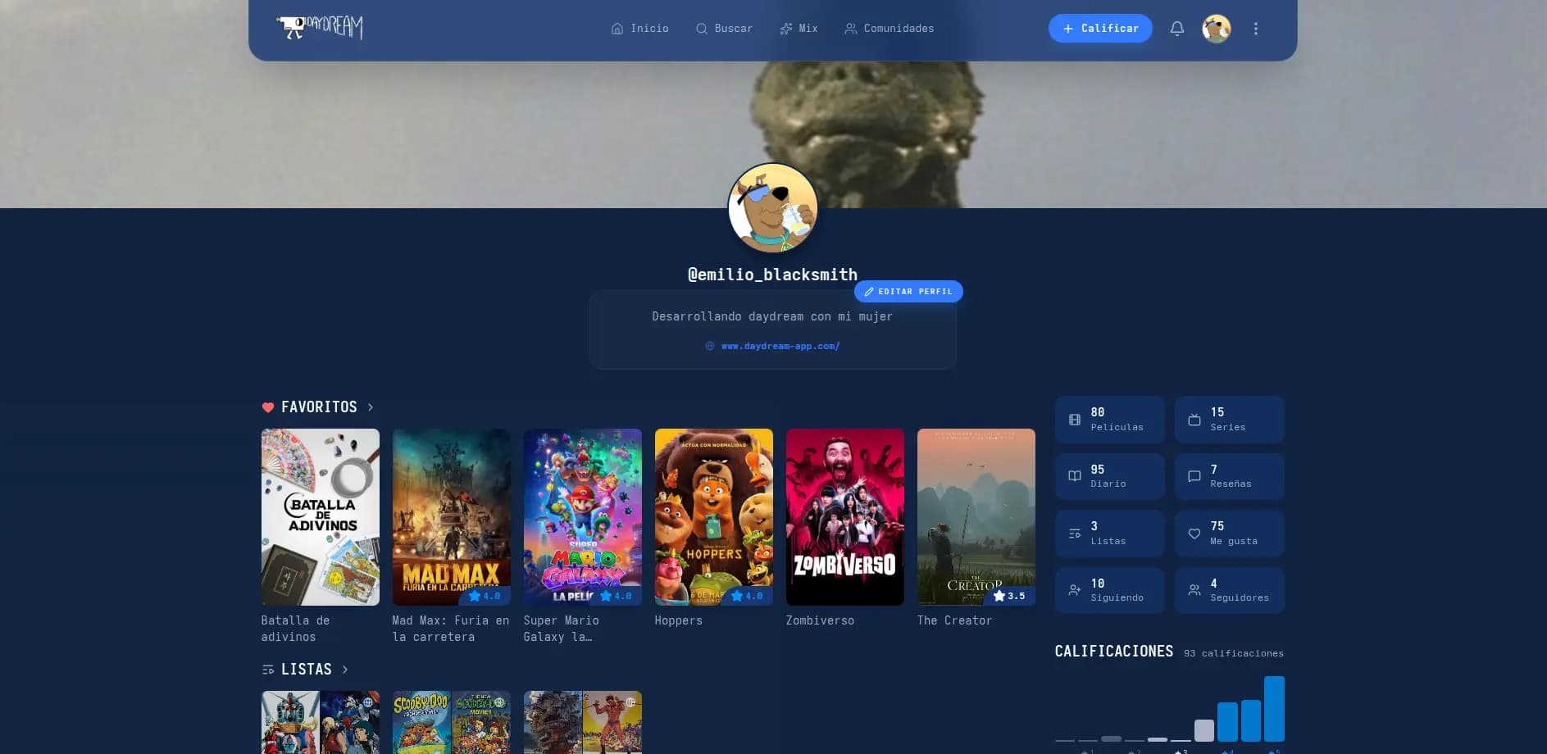Image resolution: width=1547 pixels, height=754 pixels.
Task: Open The Creator poster
Action: tap(976, 517)
